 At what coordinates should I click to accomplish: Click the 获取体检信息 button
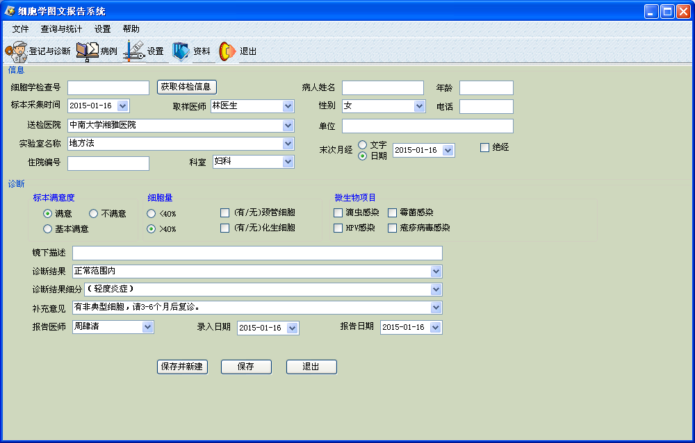point(186,87)
